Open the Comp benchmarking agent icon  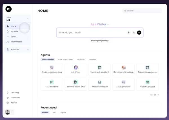(124, 67)
